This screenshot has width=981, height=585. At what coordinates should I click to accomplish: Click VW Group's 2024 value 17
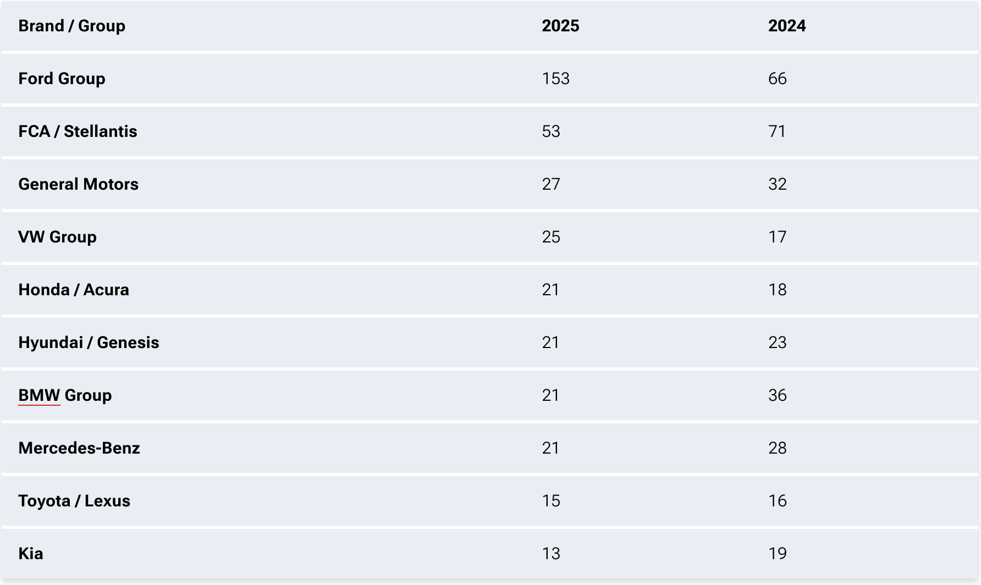point(777,237)
